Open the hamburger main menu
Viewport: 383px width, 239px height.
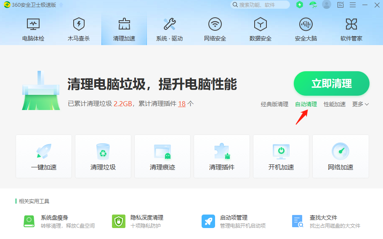click(x=352, y=5)
